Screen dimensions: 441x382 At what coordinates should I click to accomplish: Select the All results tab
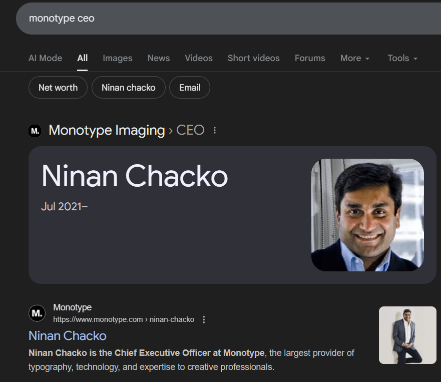[83, 58]
